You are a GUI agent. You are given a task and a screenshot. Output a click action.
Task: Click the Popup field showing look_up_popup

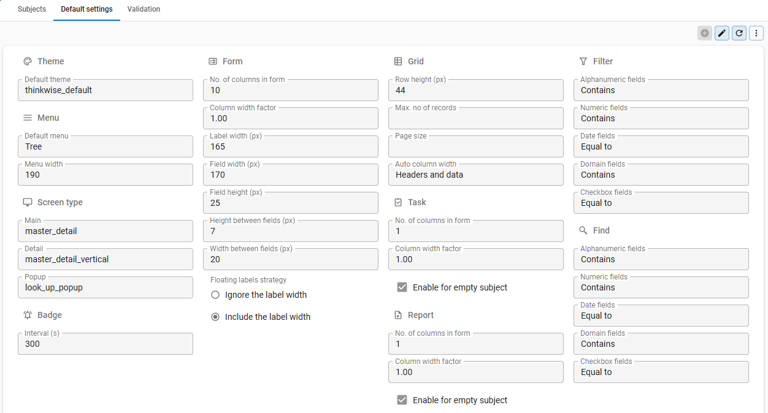[x=106, y=287]
